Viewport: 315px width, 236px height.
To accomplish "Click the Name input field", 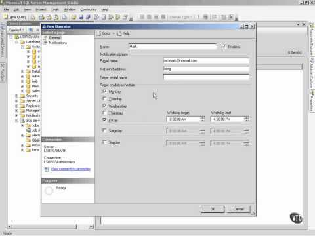I will click(173, 47).
